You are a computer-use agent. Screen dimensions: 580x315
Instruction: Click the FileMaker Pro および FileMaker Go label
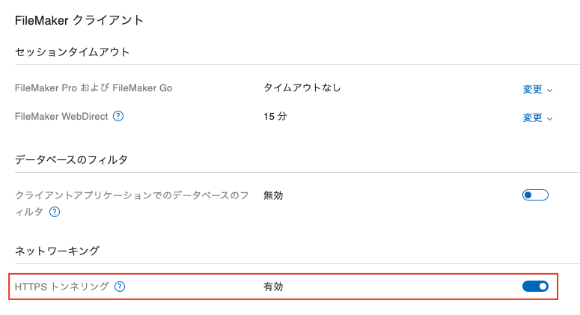[x=94, y=88]
